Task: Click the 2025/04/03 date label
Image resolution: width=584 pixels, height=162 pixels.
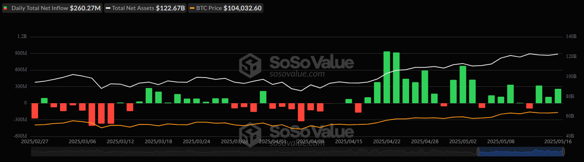Action: [x=272, y=142]
